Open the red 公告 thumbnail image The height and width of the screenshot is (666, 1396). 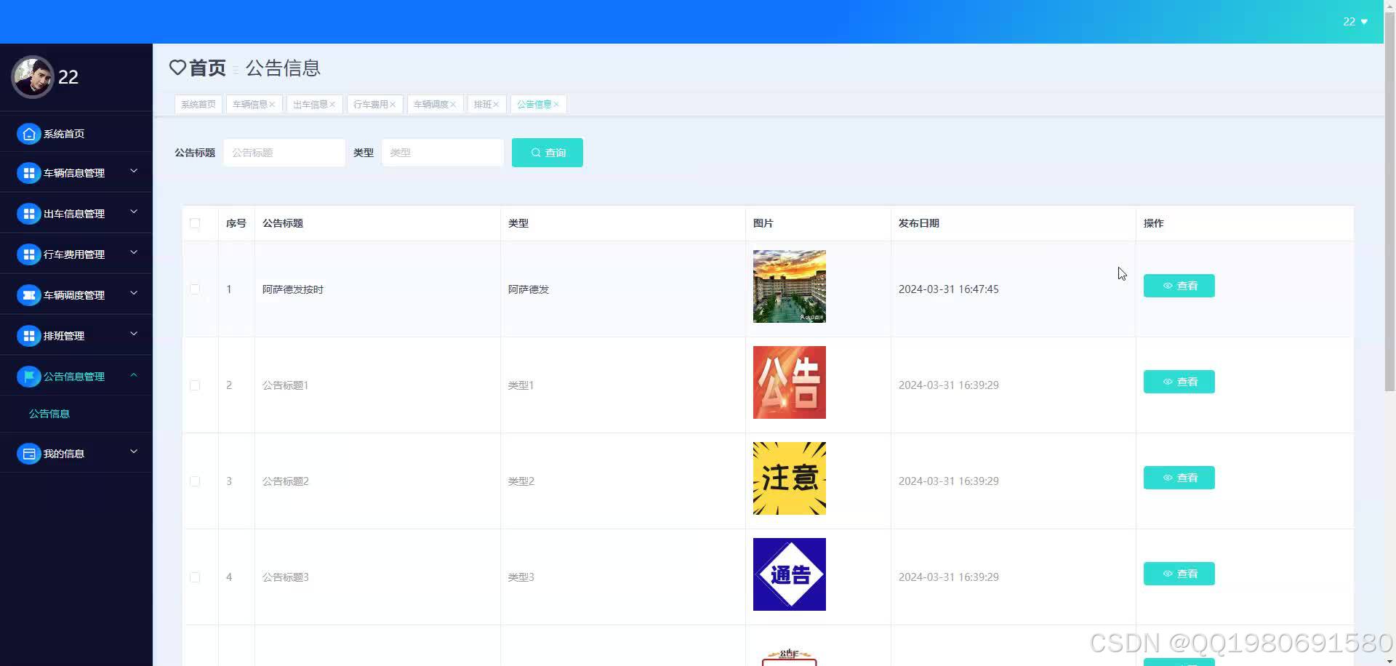(x=790, y=382)
